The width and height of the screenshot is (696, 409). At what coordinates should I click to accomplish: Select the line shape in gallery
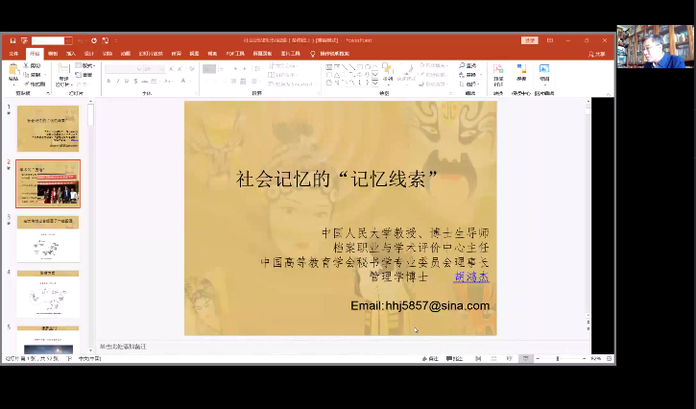point(345,67)
